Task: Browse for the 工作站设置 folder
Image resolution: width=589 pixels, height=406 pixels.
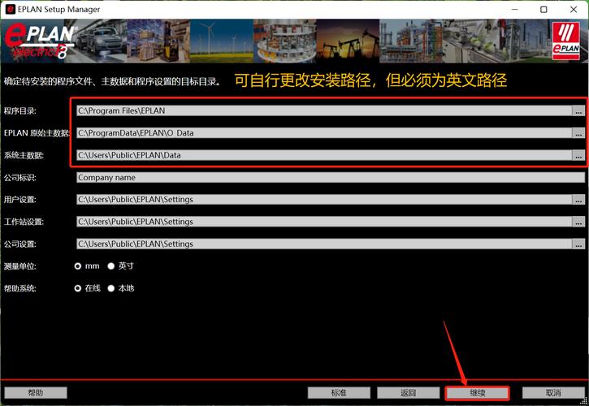Action: (578, 222)
